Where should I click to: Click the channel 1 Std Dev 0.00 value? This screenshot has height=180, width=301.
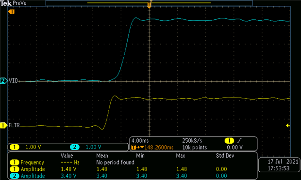tap(221, 169)
